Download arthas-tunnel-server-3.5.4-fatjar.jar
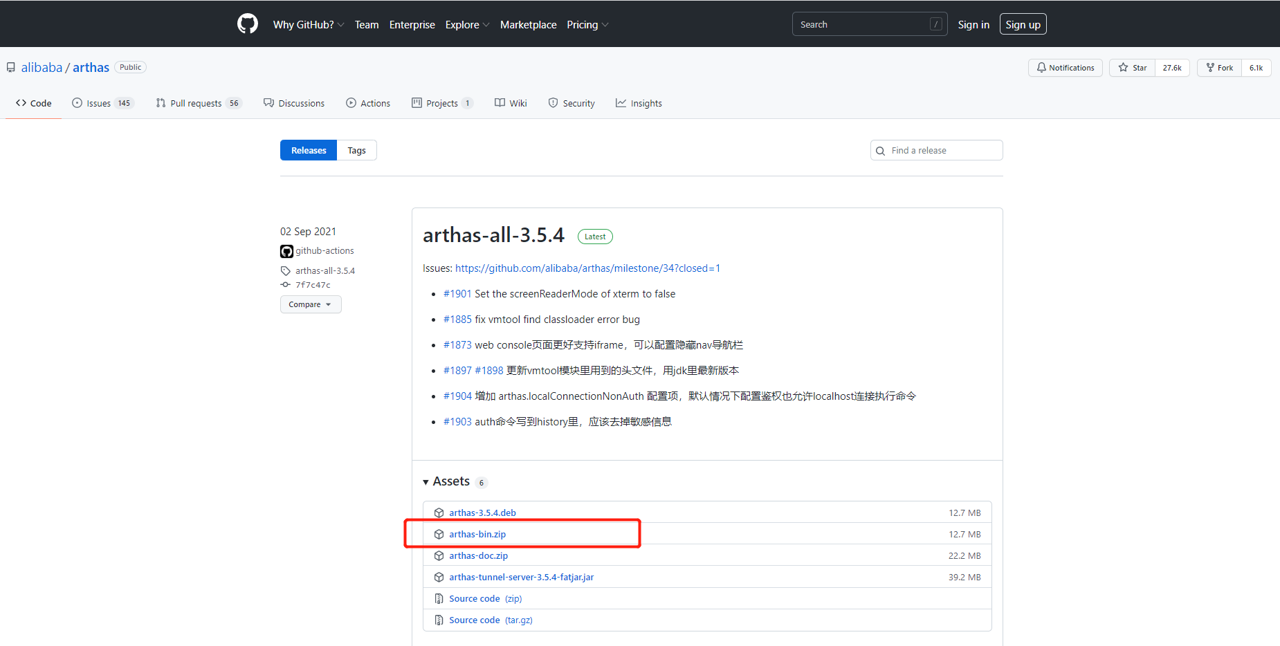Image resolution: width=1280 pixels, height=646 pixels. (x=521, y=577)
